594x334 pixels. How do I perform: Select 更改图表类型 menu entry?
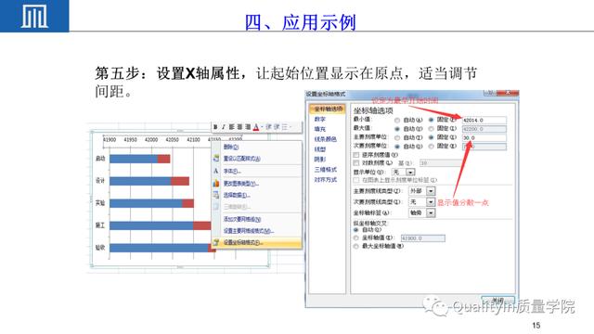click(x=240, y=184)
